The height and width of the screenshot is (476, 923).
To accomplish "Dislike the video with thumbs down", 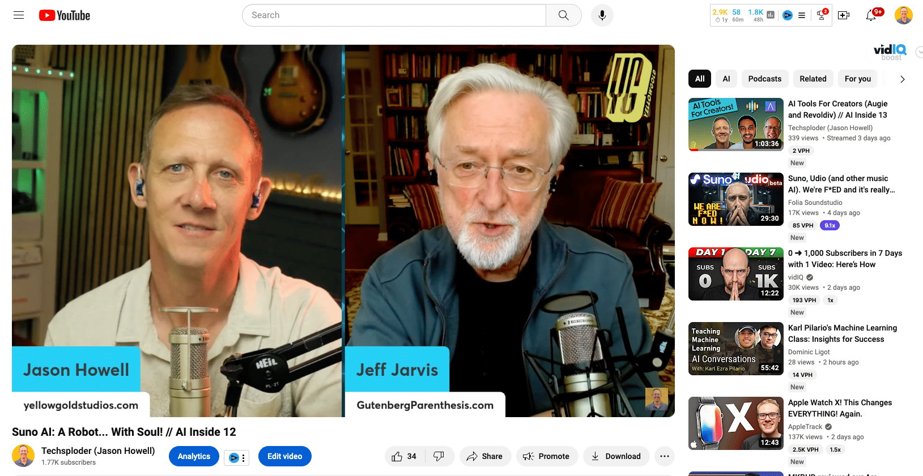I will pyautogui.click(x=439, y=456).
